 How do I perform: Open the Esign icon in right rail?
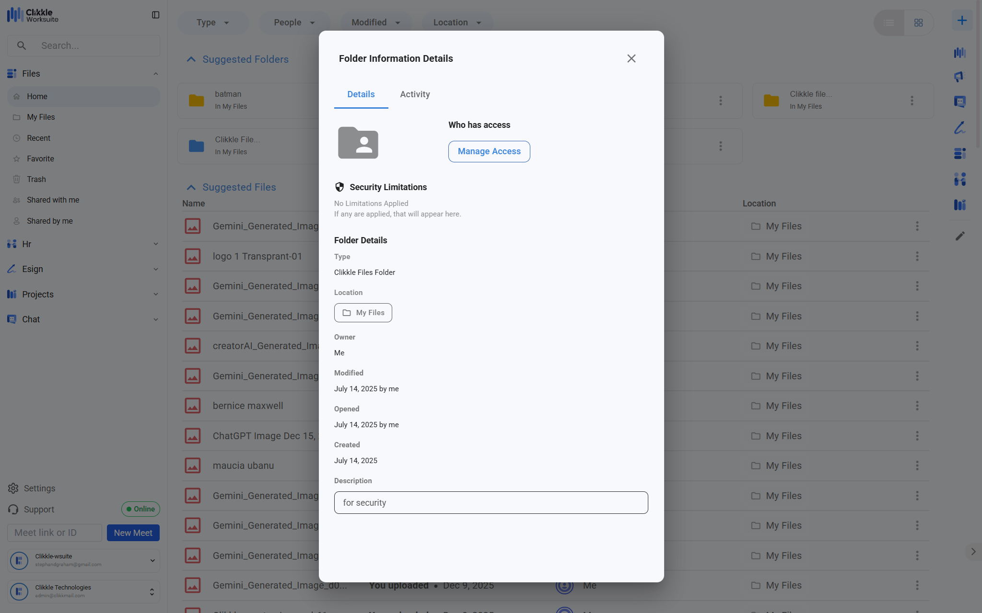click(x=959, y=127)
